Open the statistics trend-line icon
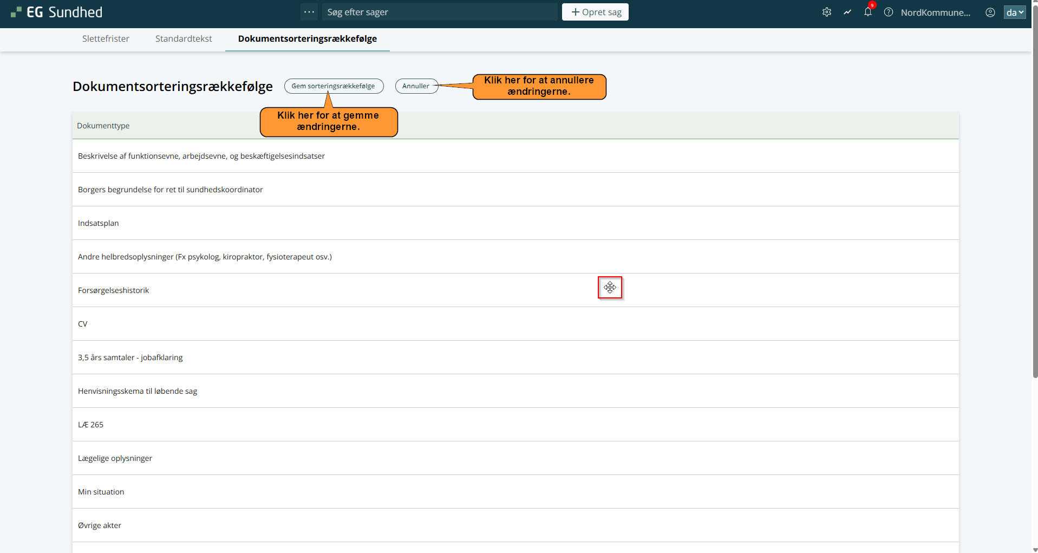The width and height of the screenshot is (1038, 553). point(847,12)
